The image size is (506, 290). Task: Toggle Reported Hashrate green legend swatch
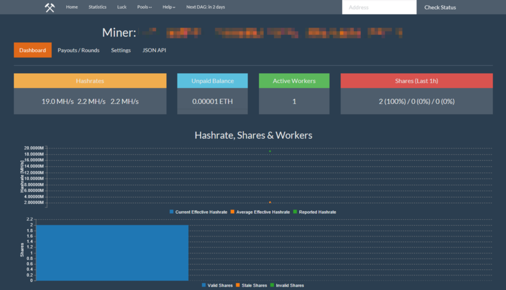coord(295,212)
